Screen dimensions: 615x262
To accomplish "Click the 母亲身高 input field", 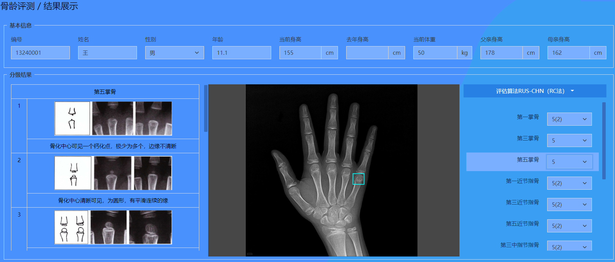I will point(568,53).
